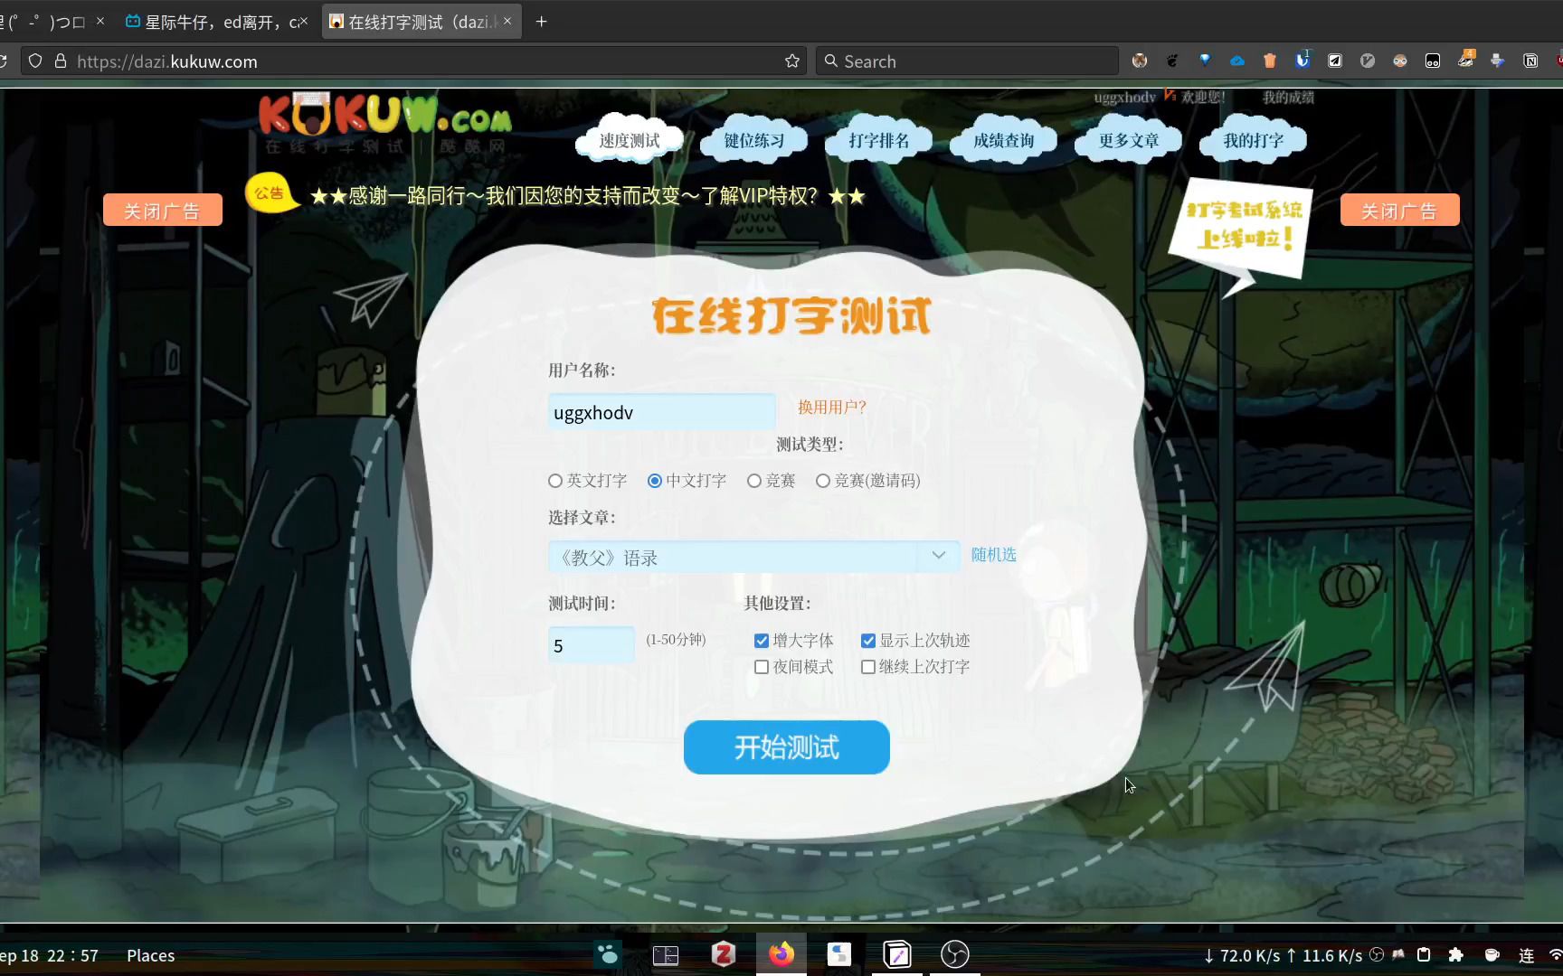
Task: Click 换用用户? link
Action: (832, 408)
